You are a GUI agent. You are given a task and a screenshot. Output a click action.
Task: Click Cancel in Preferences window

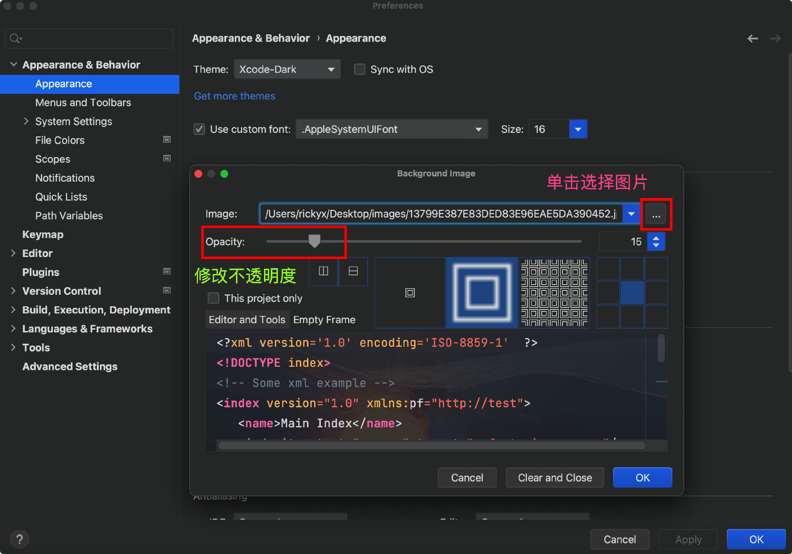coord(620,539)
